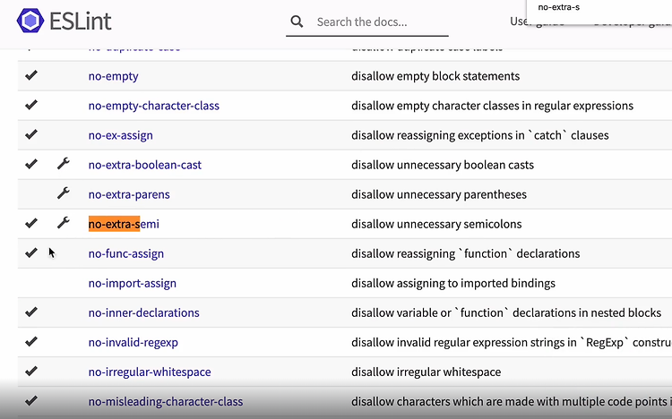This screenshot has width=672, height=419.
Task: Open the no-empty-character-class rule
Action: tap(153, 106)
